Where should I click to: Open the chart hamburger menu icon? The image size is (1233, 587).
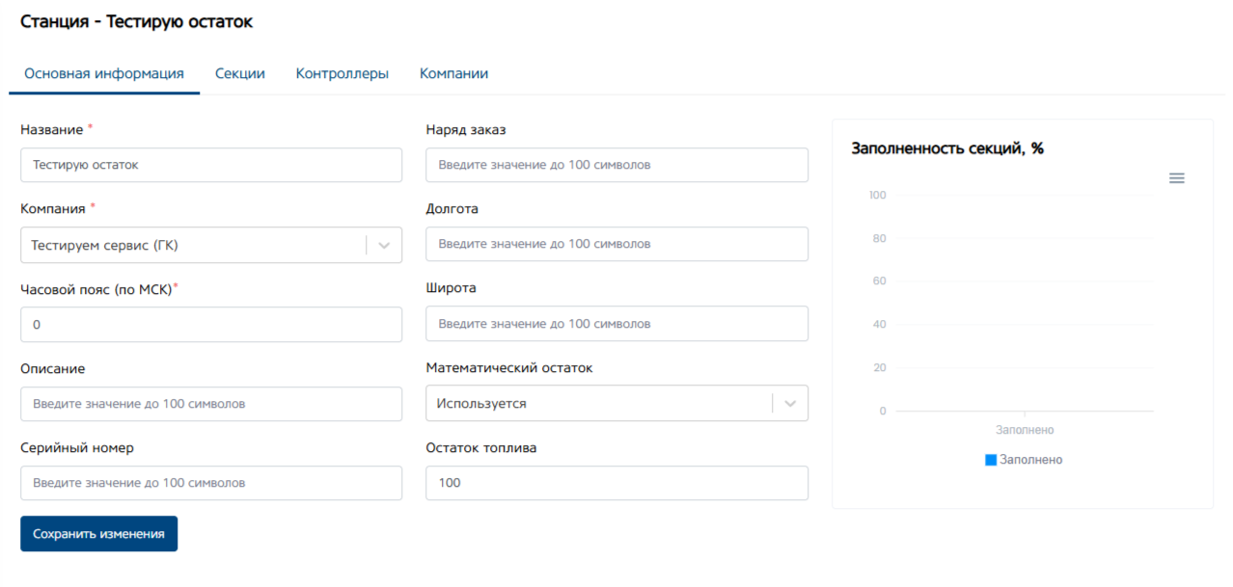(1176, 178)
